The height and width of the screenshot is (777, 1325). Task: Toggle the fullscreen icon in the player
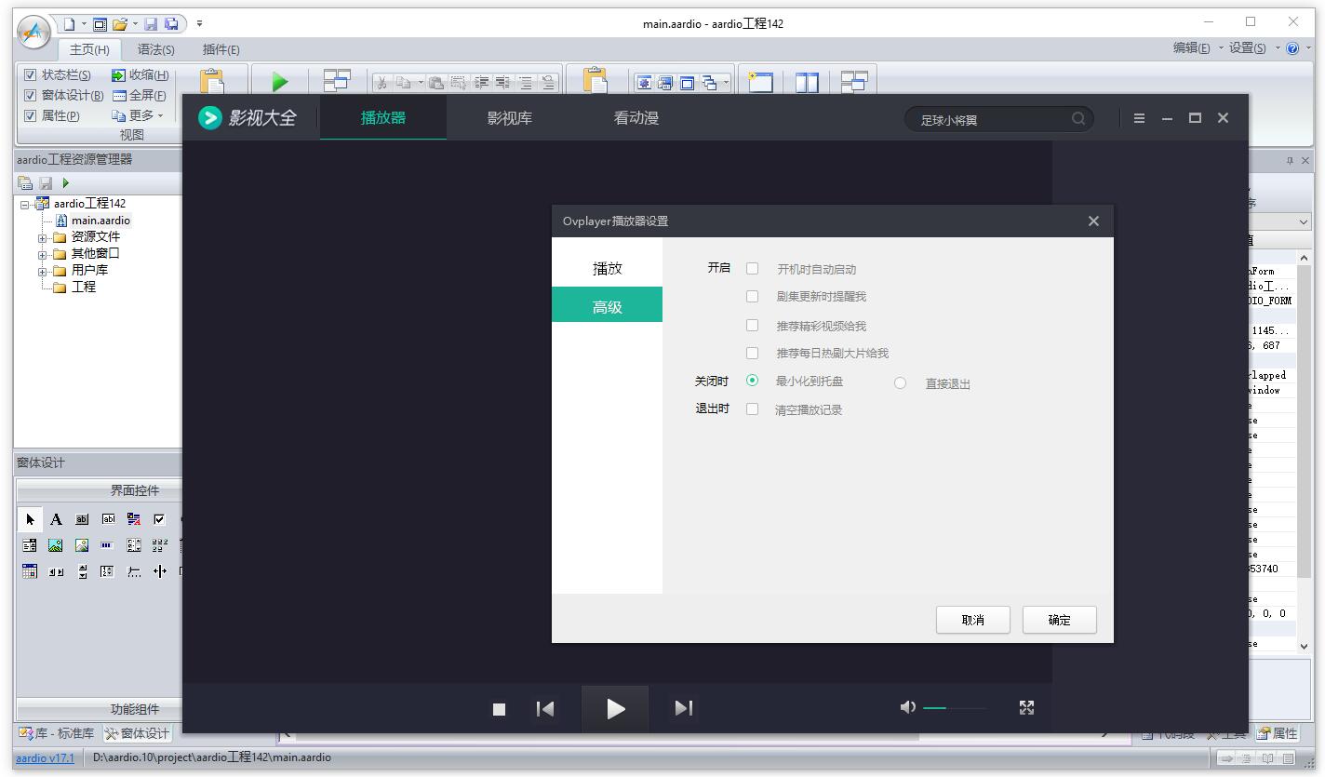tap(1026, 708)
